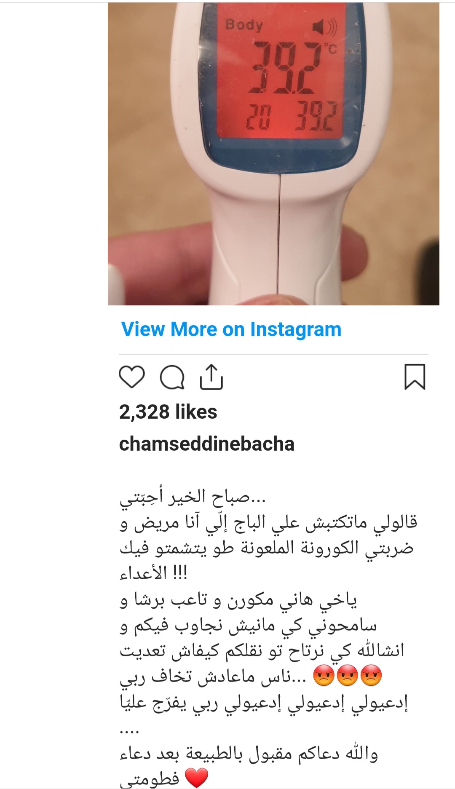Like the post with the heart icon
Screen dimensions: 455x789
[x=132, y=377]
